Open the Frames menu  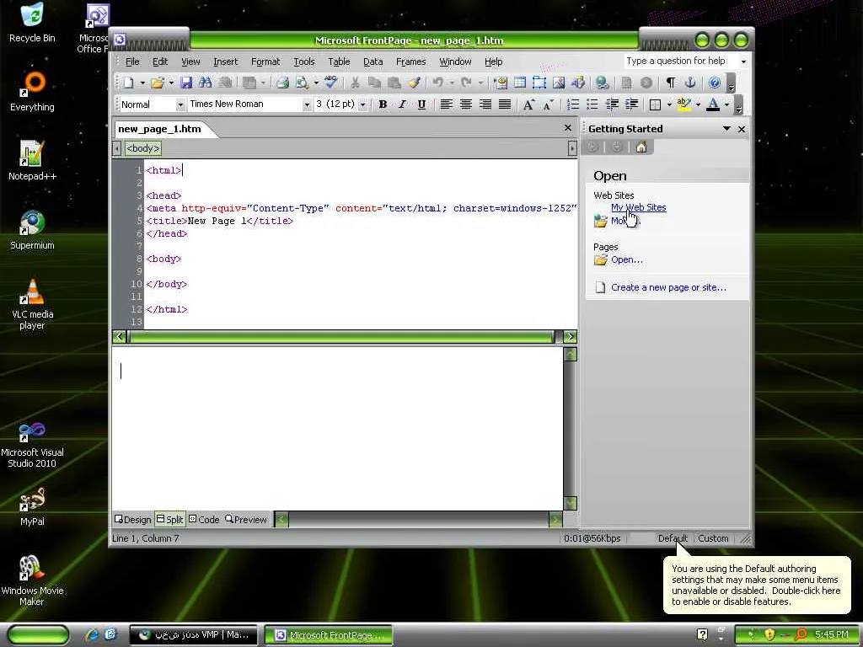410,61
